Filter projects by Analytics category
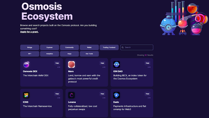The image size is (209, 118). pos(49,54)
